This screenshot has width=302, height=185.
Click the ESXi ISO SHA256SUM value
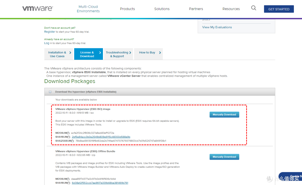tap(121, 141)
